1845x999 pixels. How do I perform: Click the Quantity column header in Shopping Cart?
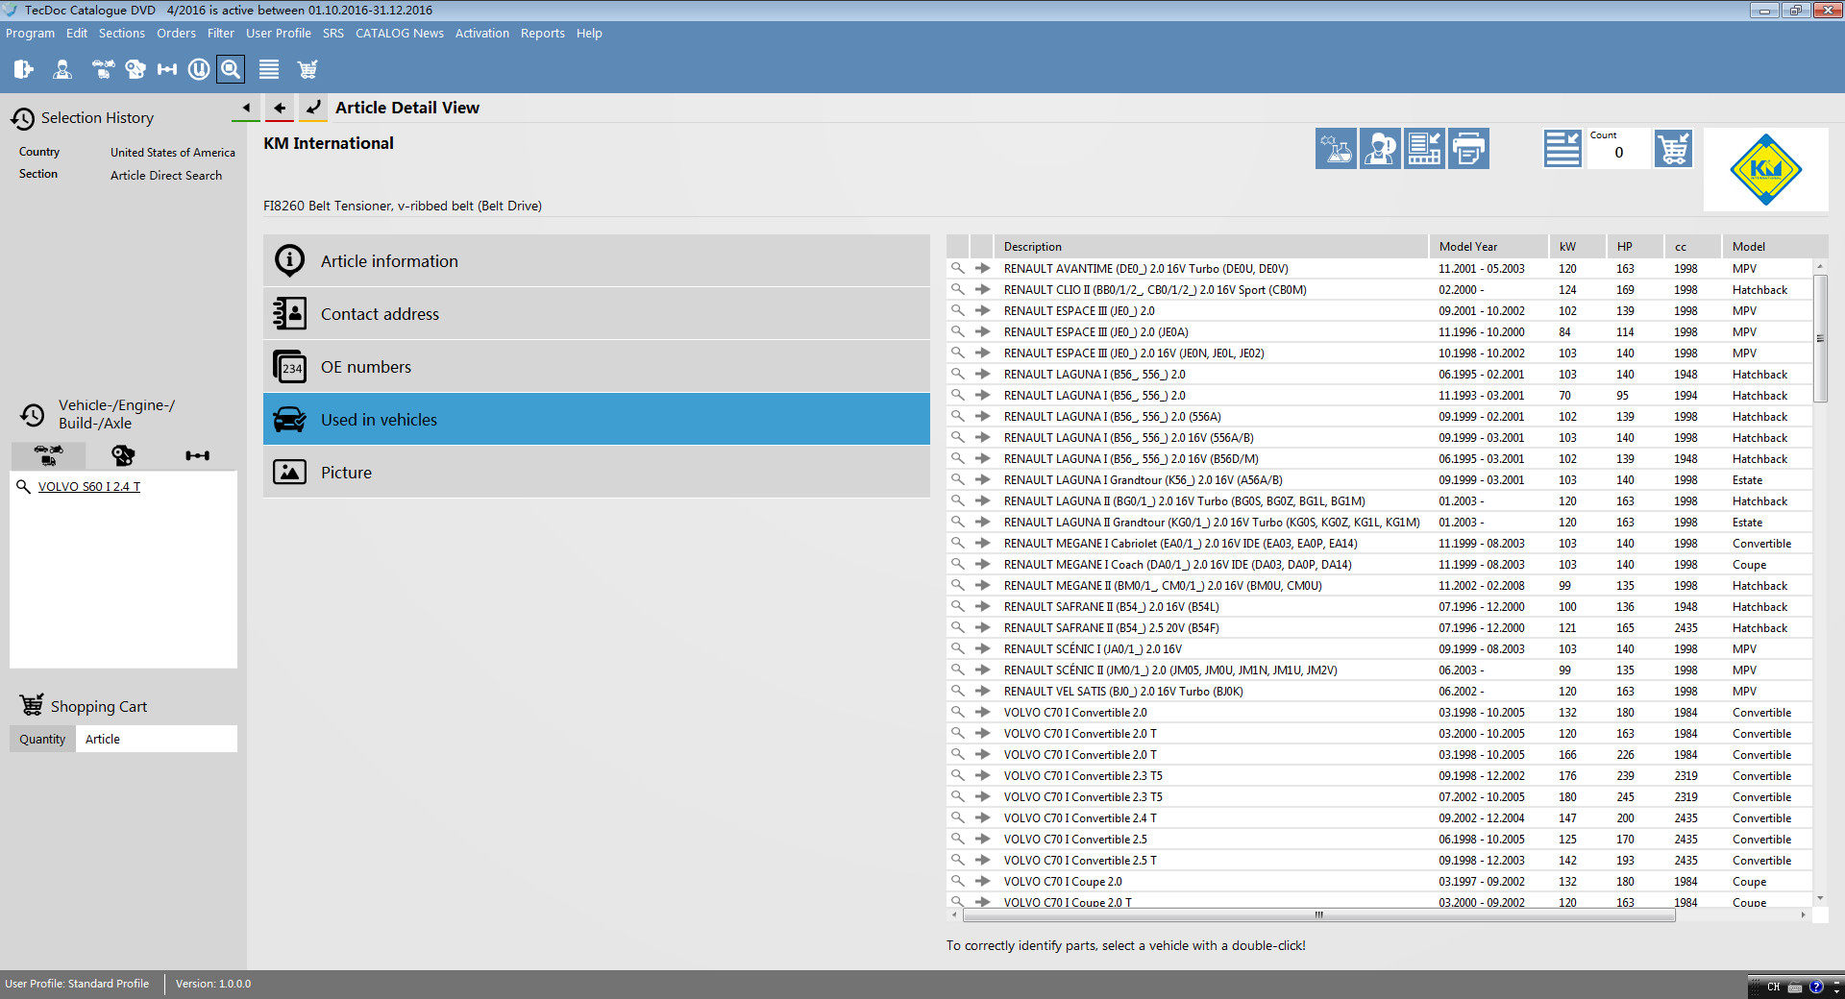point(42,739)
